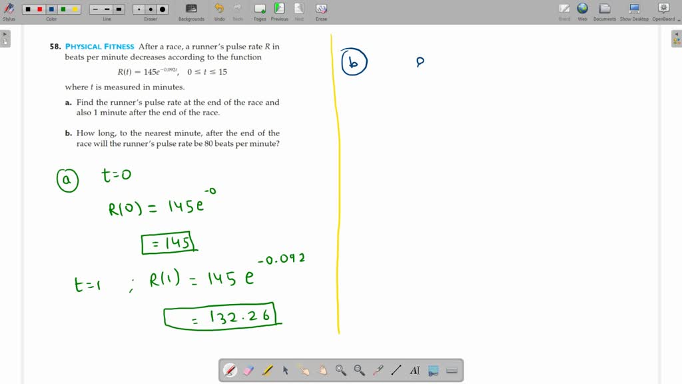Open the virtual keyboard tool
Image resolution: width=682 pixels, height=384 pixels.
(451, 370)
